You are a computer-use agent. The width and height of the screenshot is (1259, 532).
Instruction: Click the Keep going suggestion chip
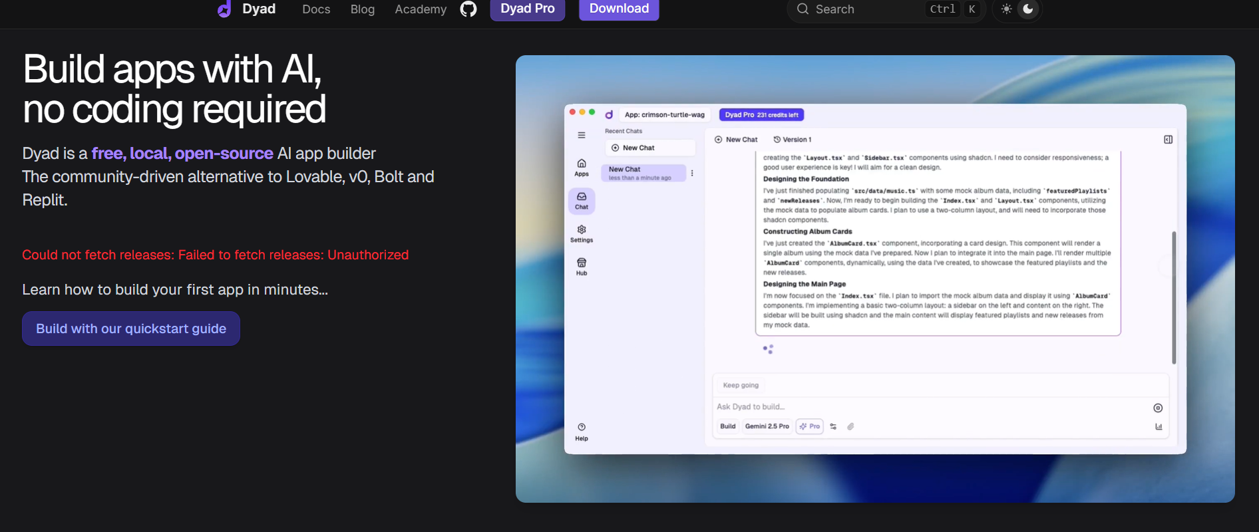[741, 385]
